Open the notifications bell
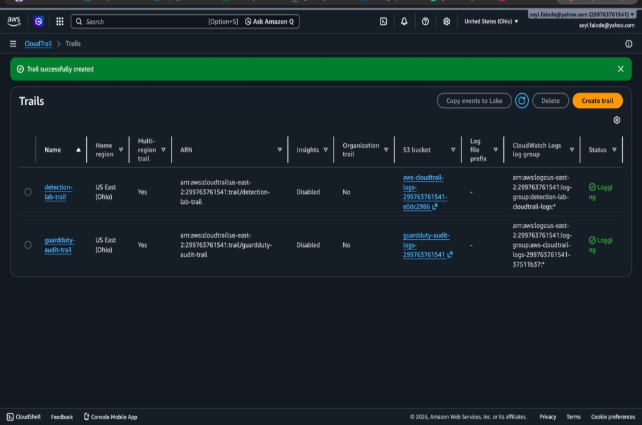Viewport: 642px width, 425px height. tap(404, 21)
